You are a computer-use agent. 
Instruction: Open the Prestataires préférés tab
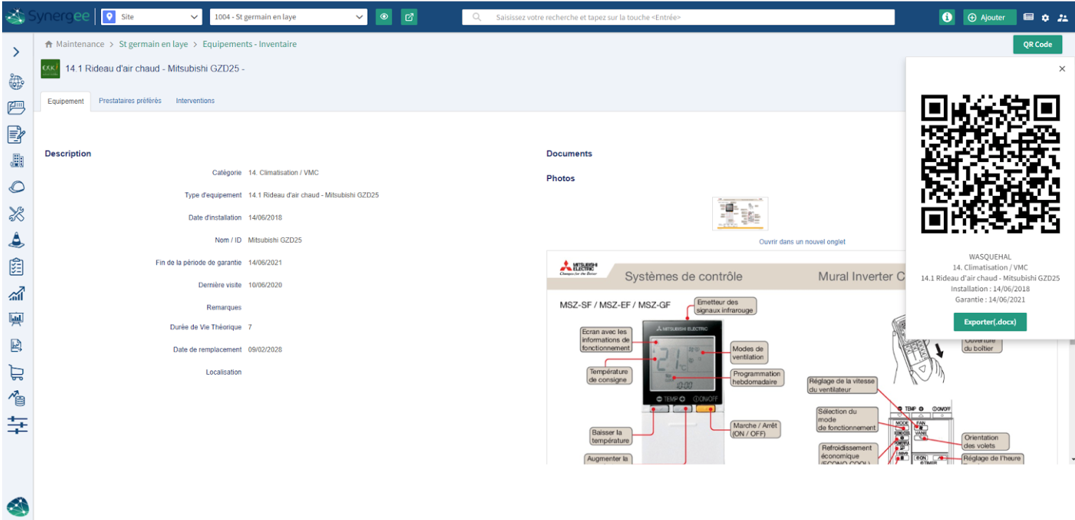130,100
